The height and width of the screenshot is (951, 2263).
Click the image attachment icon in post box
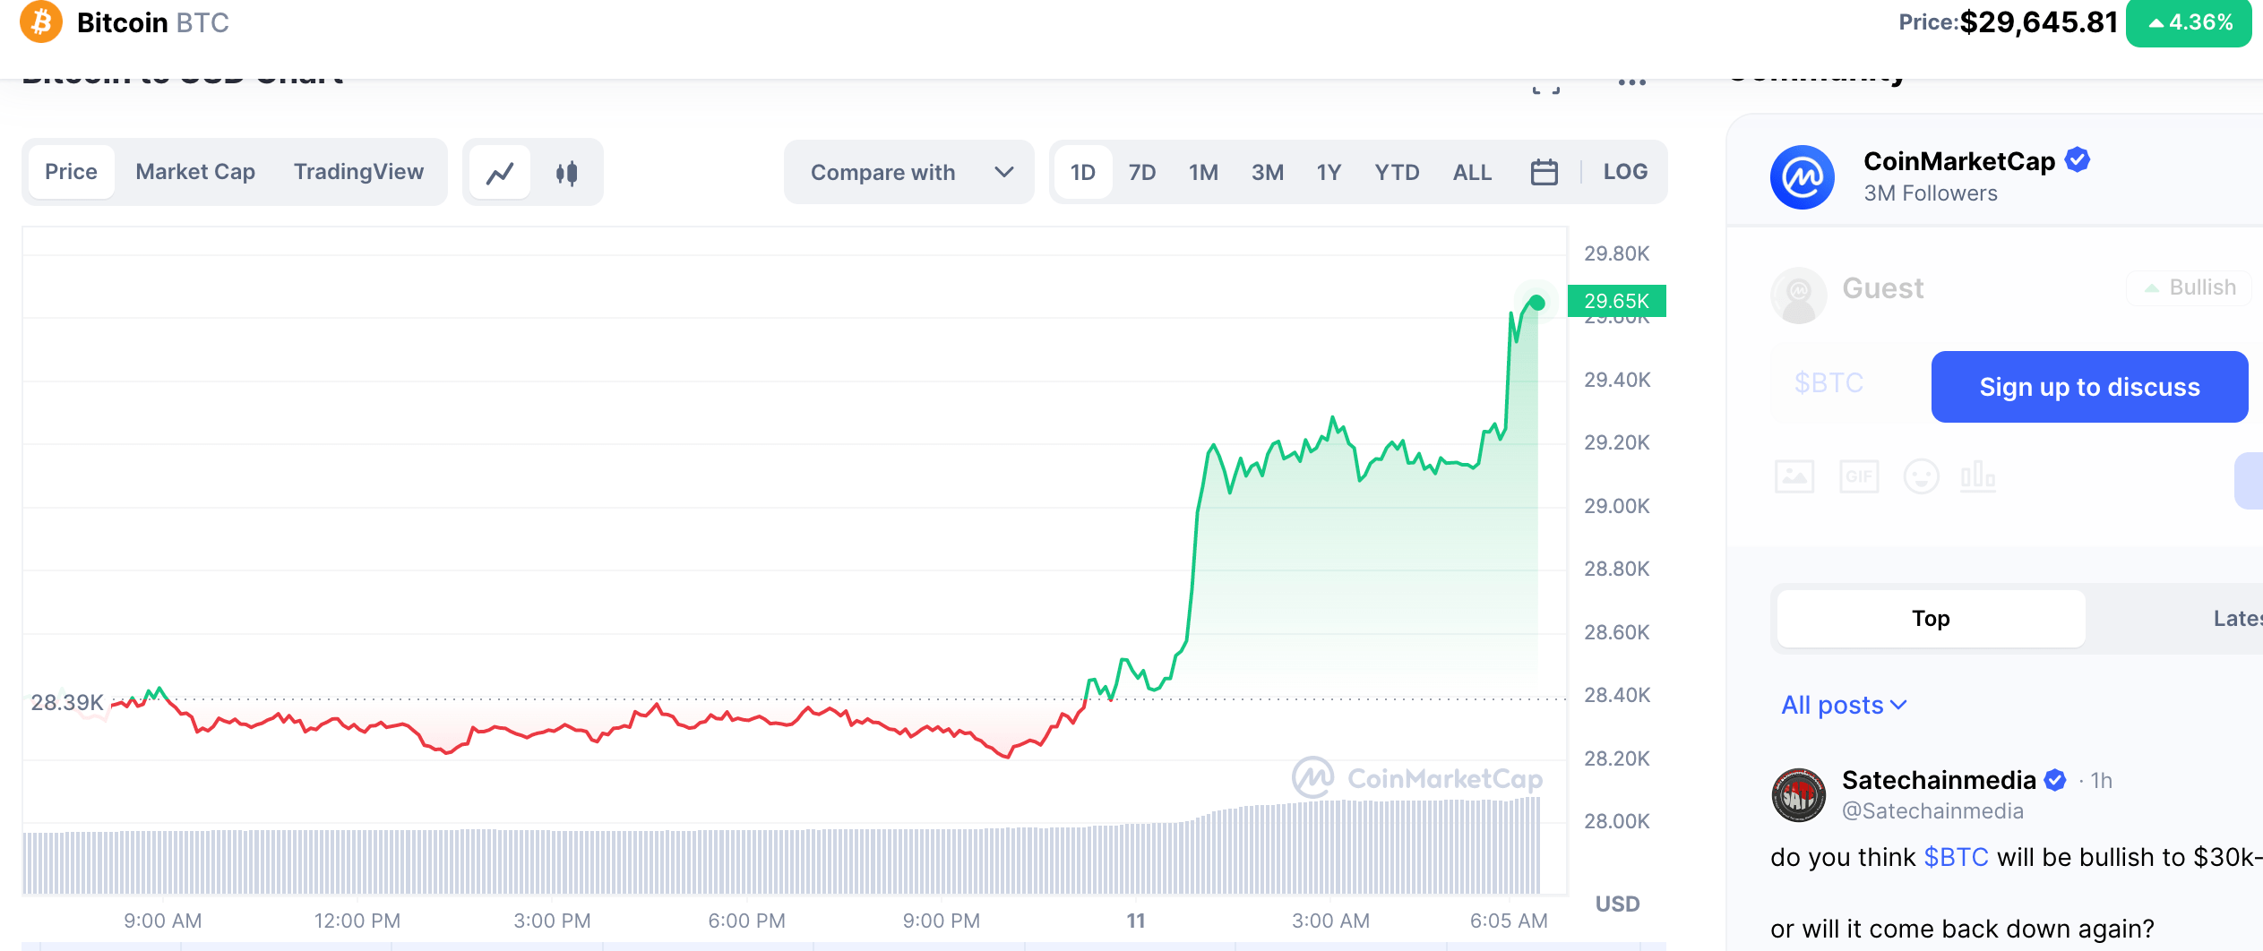[1794, 476]
